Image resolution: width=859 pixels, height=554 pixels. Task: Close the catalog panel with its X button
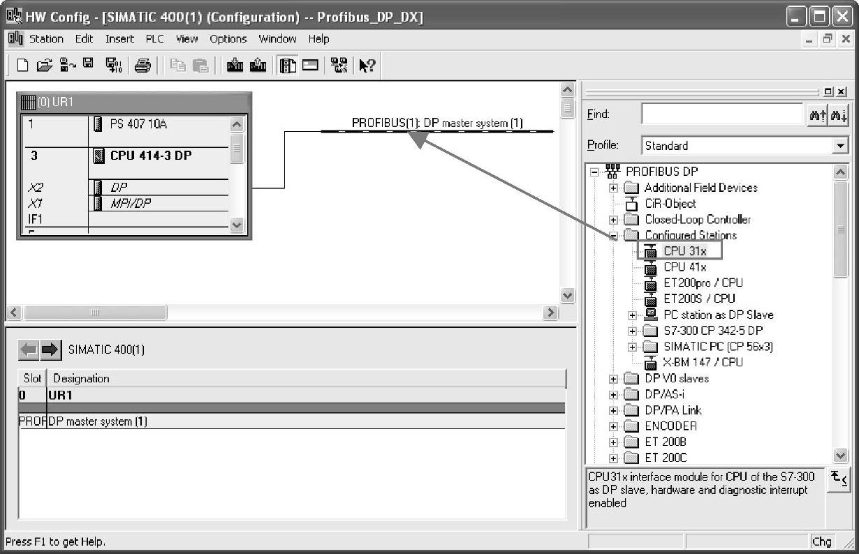[842, 91]
